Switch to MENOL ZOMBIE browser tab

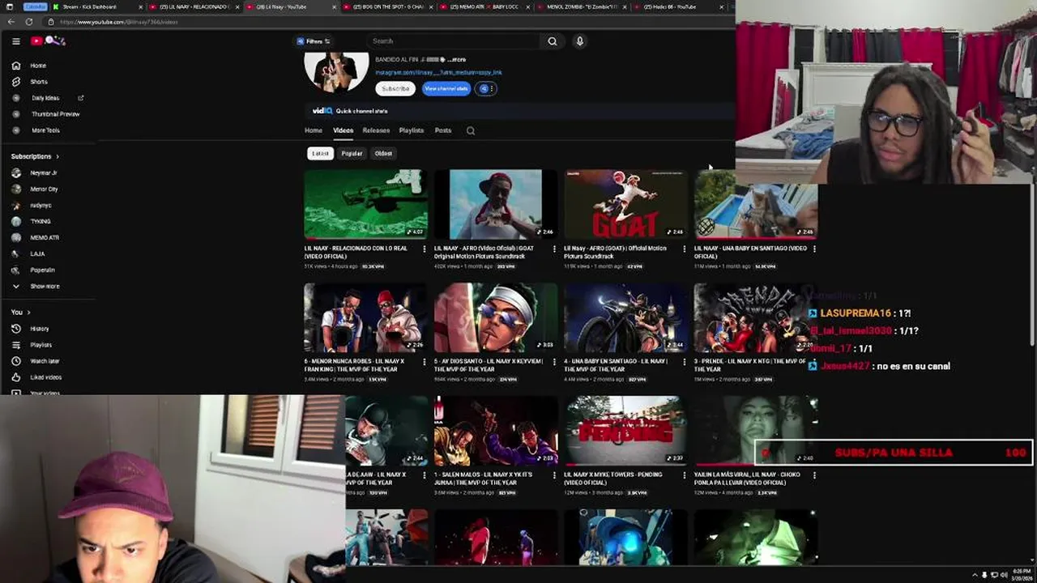tap(580, 6)
